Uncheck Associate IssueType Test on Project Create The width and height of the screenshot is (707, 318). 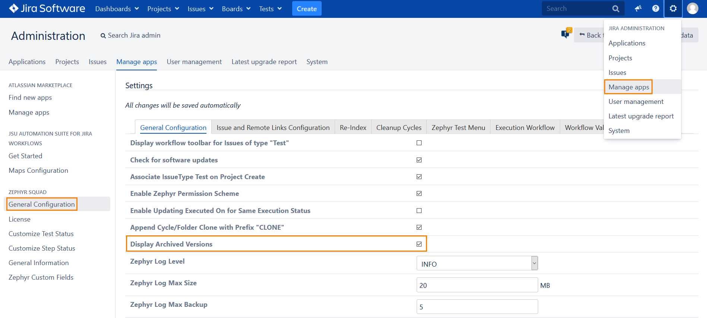pyautogui.click(x=419, y=177)
